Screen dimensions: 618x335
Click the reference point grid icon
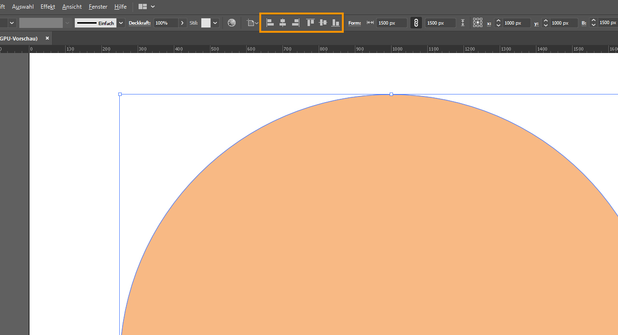pyautogui.click(x=478, y=23)
